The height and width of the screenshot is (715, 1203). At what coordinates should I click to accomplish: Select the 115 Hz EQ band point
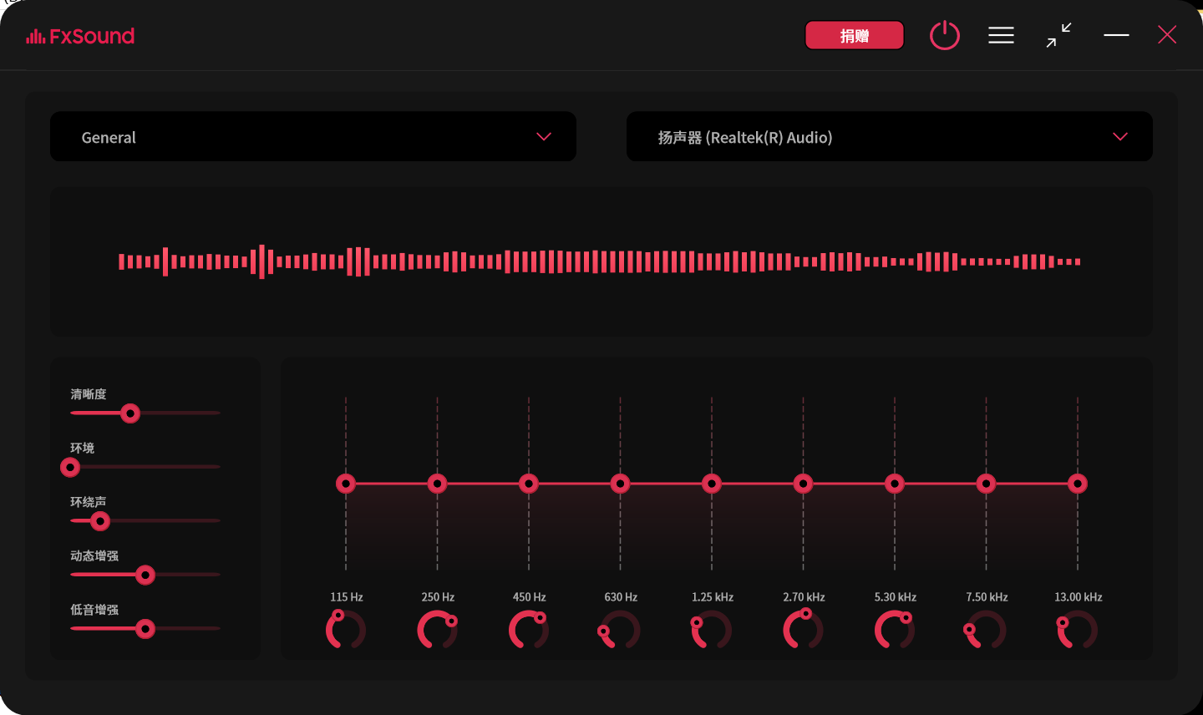pyautogui.click(x=346, y=484)
